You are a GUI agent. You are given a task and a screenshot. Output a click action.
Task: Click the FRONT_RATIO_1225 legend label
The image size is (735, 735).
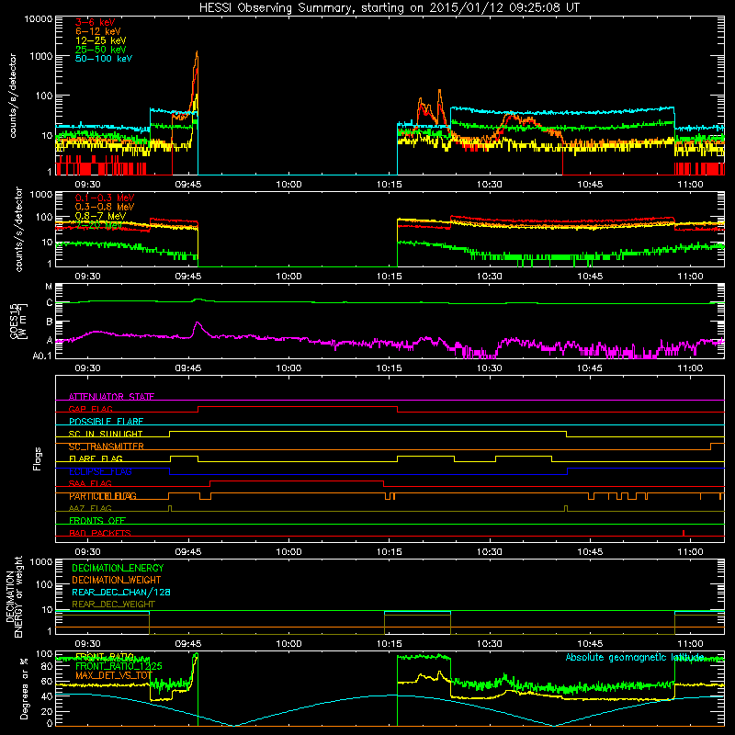click(x=119, y=666)
